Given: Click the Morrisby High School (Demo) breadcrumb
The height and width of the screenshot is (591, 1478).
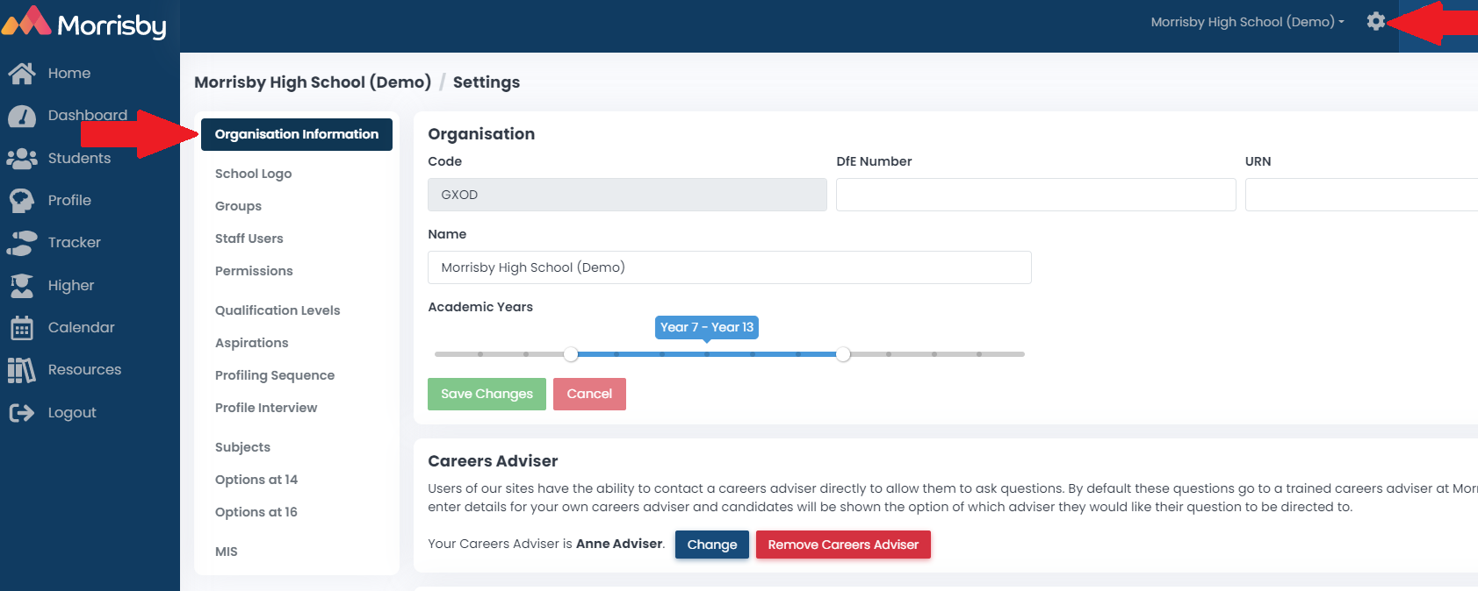Looking at the screenshot, I should click(x=313, y=82).
